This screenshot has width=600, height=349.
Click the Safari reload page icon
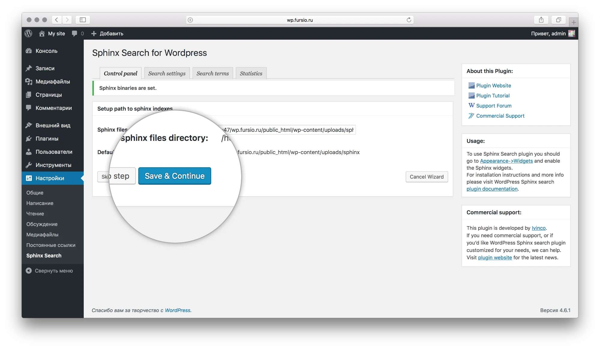tap(409, 20)
